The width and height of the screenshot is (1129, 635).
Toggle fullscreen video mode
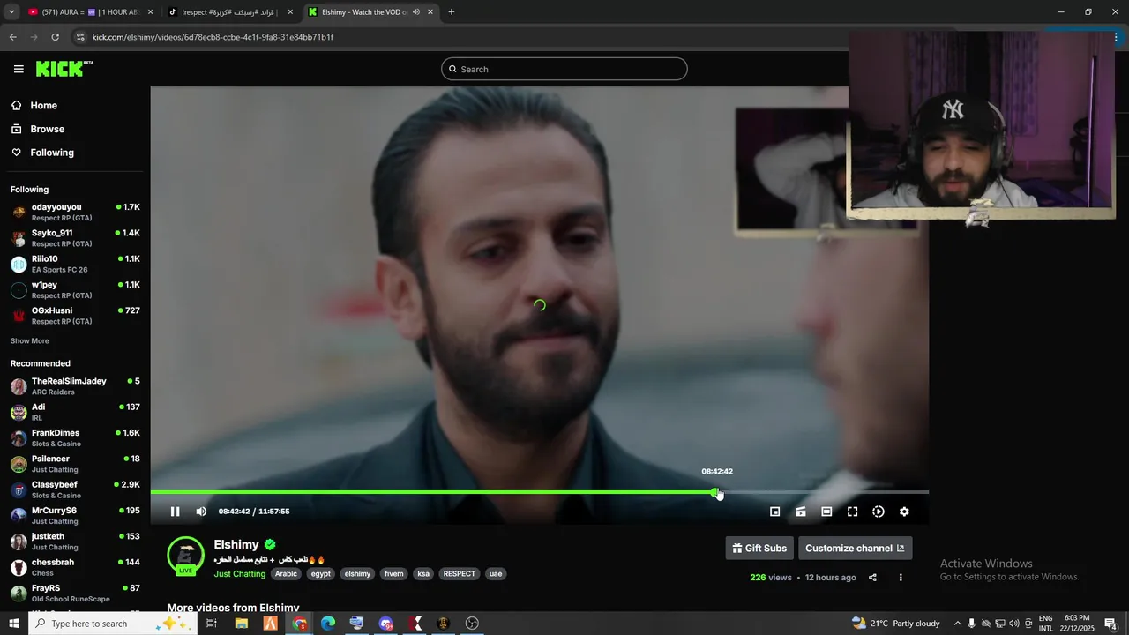click(x=852, y=512)
